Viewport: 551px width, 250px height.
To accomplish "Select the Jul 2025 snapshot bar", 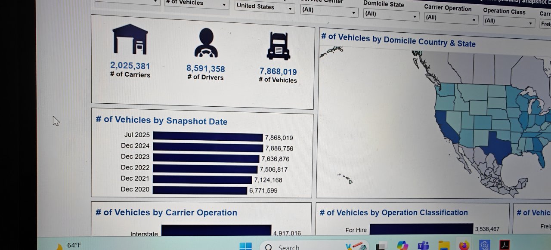I will (x=207, y=136).
